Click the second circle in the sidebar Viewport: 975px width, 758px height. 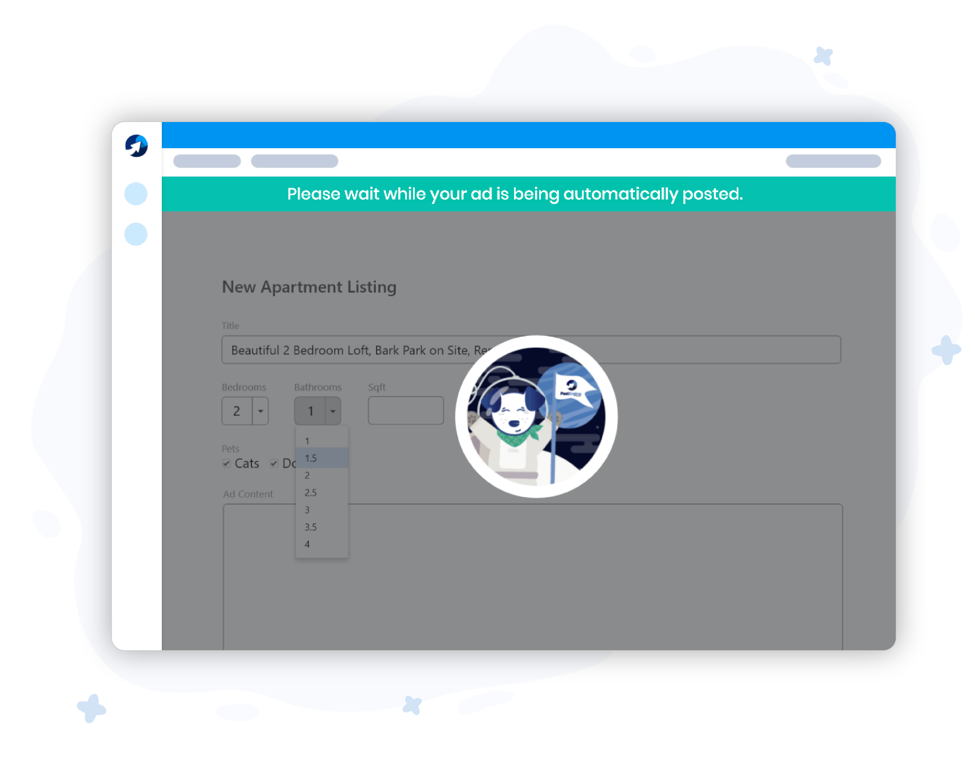point(136,234)
